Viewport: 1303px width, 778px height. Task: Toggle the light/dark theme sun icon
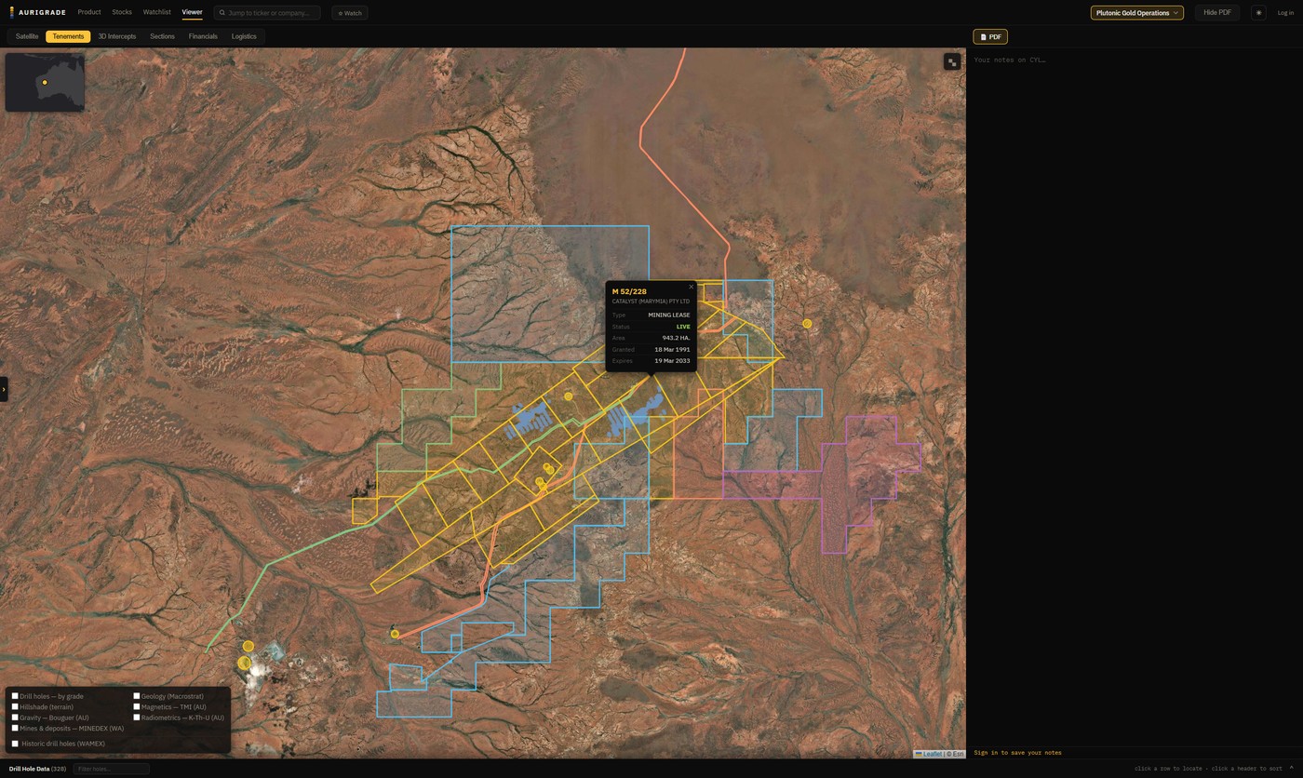[1258, 13]
